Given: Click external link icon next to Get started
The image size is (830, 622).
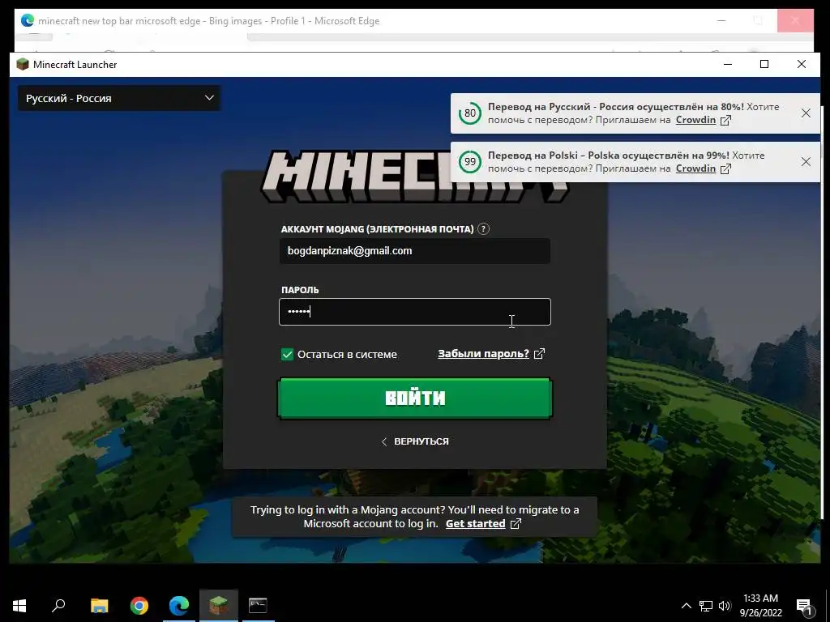Looking at the screenshot, I should coord(516,524).
